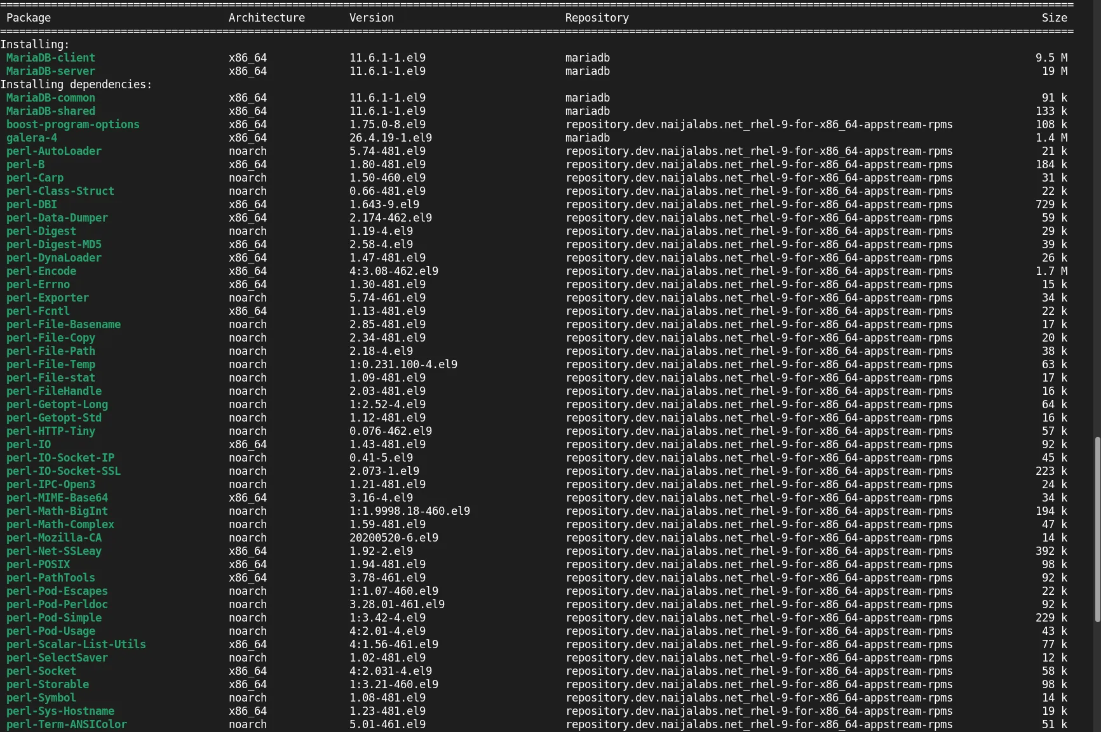The height and width of the screenshot is (732, 1101).
Task: Click the perl-Pod-Usage package name
Action: point(51,631)
